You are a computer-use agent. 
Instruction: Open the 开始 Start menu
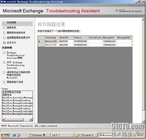(5, 135)
